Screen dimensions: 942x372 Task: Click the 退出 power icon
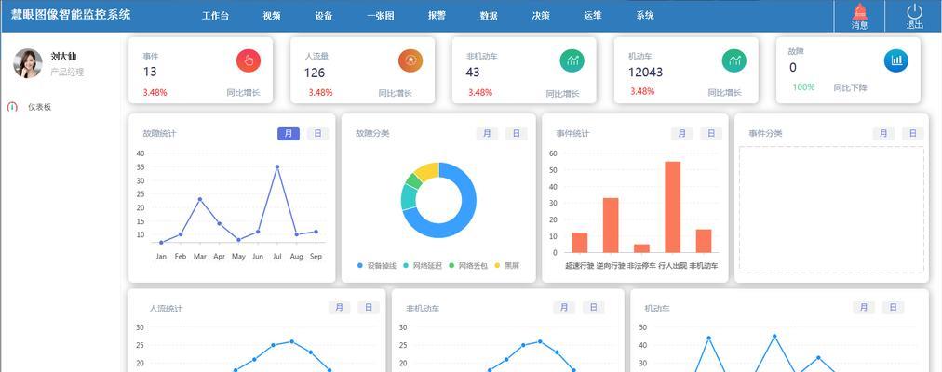914,11
